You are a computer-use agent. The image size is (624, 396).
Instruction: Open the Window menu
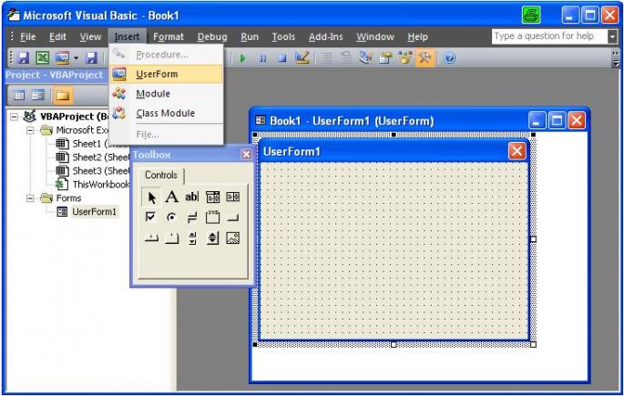375,37
